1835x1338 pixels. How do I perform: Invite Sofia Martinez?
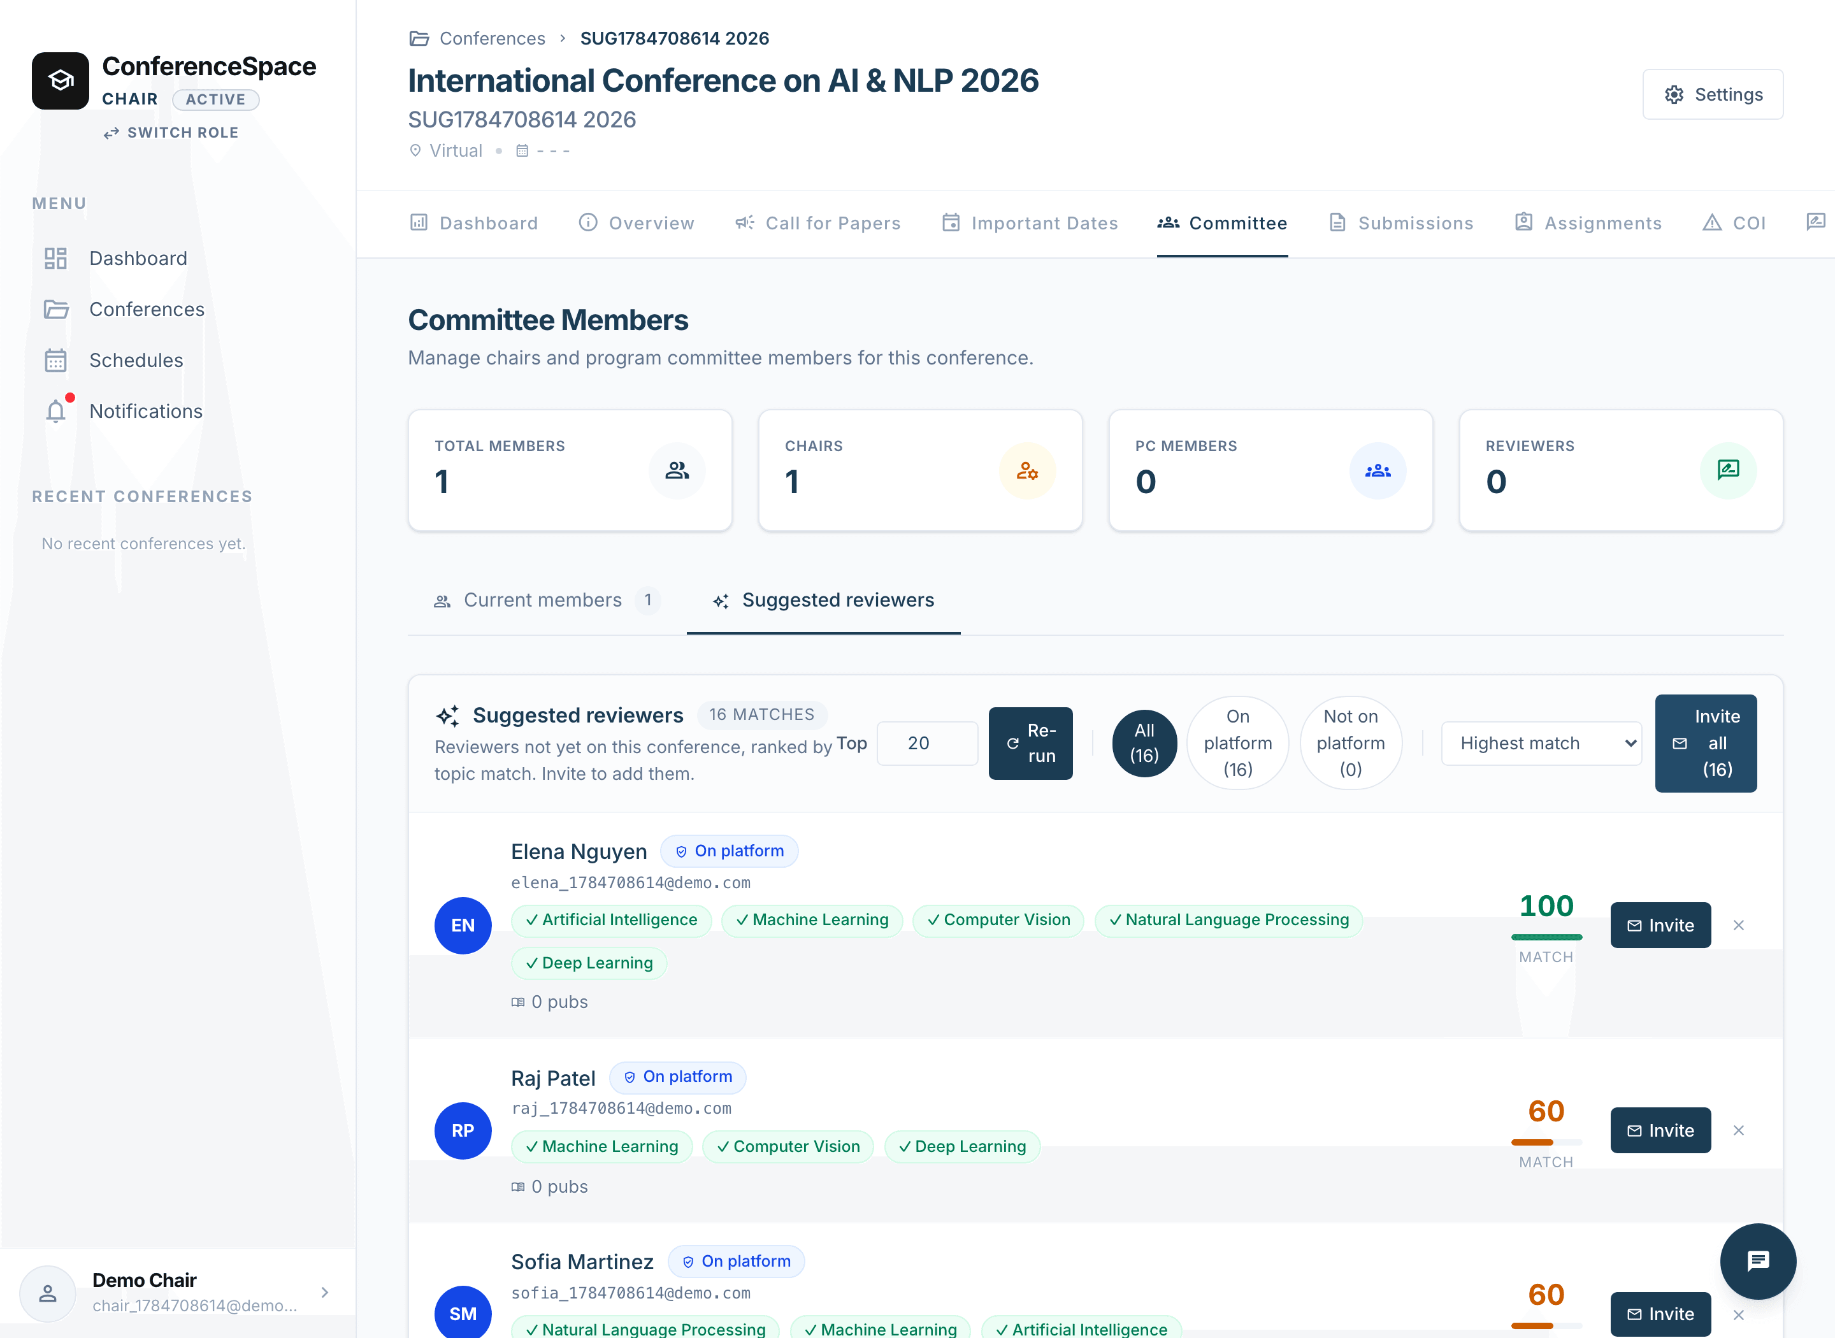point(1660,1314)
